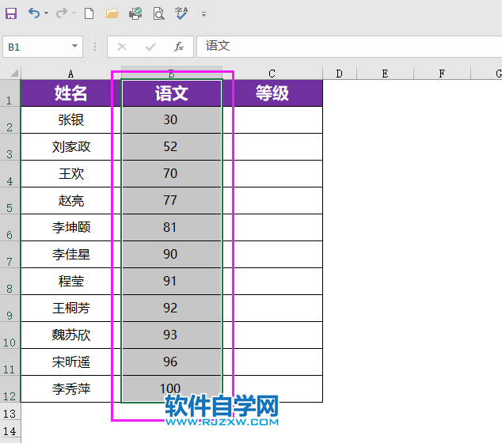Click the Redo arrow

point(62,13)
